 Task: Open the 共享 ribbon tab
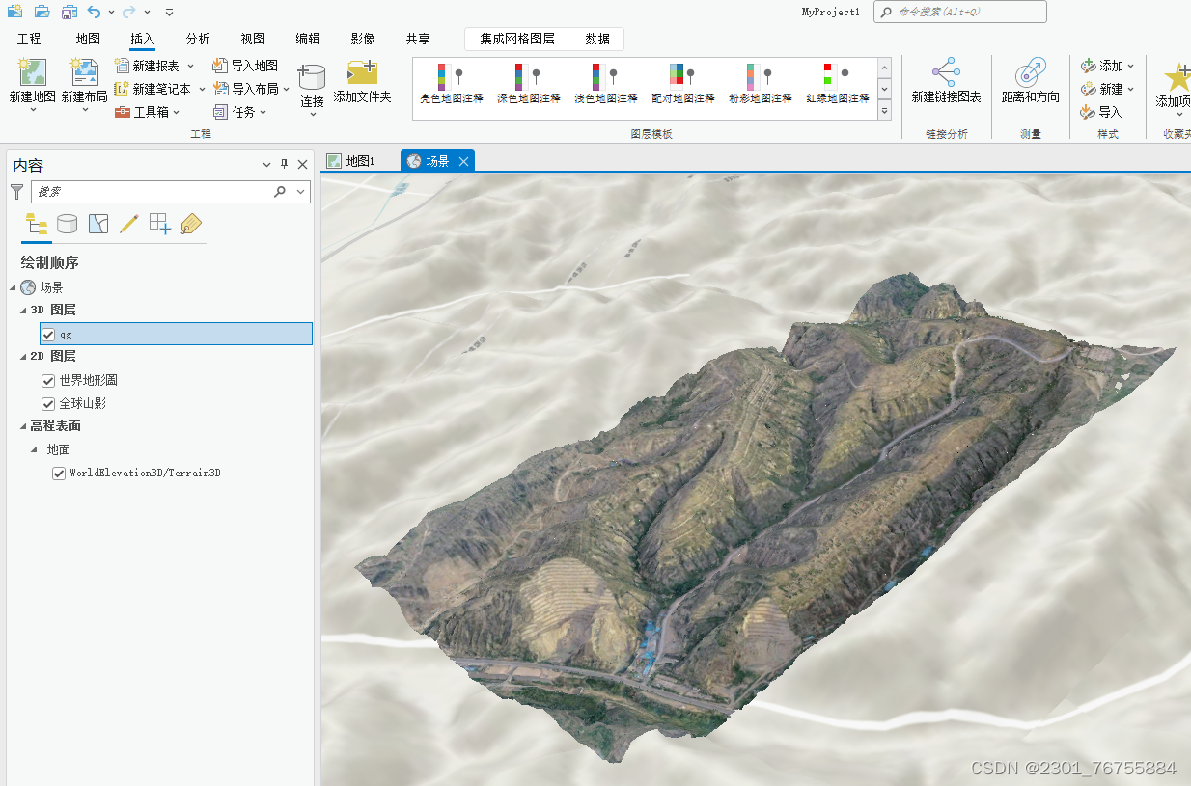[417, 39]
